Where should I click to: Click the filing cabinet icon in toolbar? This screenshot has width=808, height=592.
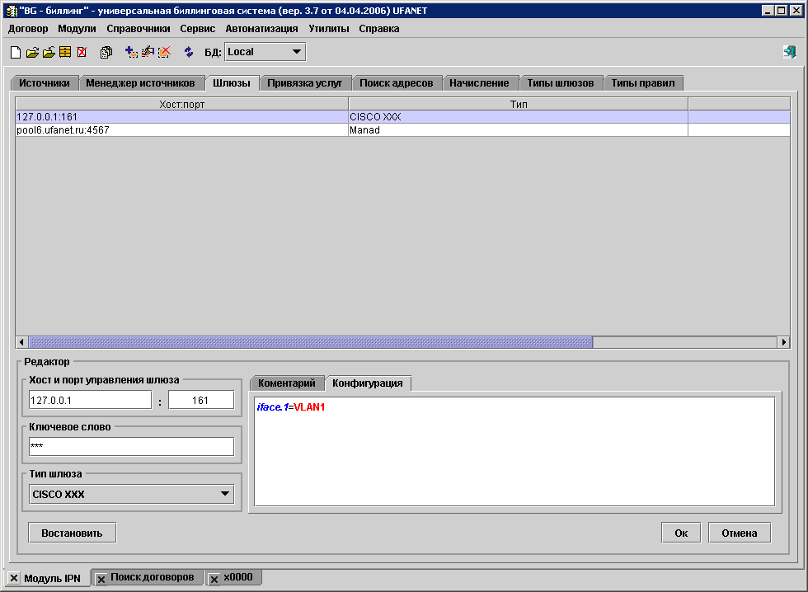pyautogui.click(x=64, y=52)
